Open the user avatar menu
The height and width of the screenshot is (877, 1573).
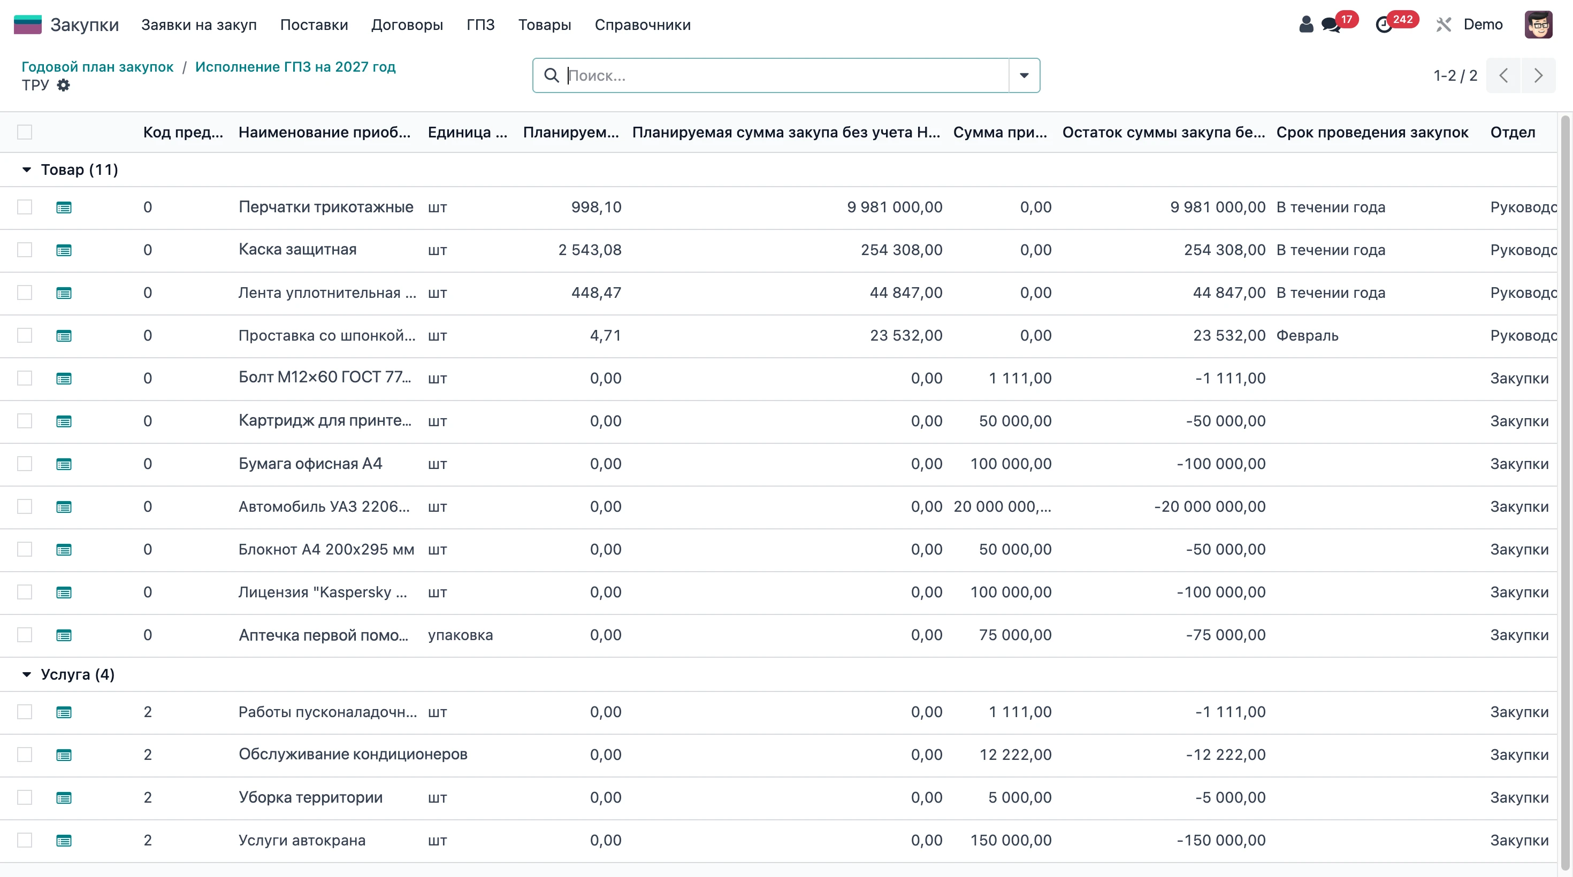tap(1538, 25)
